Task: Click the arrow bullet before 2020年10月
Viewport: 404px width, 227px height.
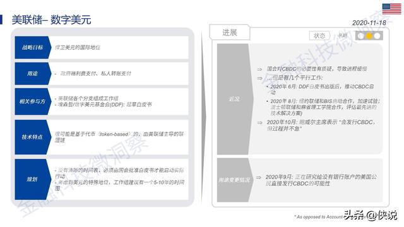Action: [259, 122]
